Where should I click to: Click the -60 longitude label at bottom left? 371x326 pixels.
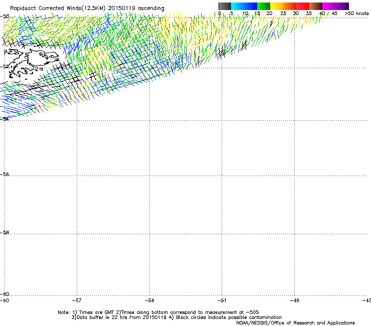tap(5, 300)
